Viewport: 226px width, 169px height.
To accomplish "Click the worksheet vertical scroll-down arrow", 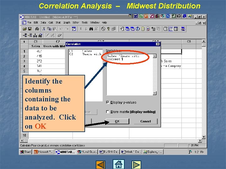I will click(x=203, y=137).
